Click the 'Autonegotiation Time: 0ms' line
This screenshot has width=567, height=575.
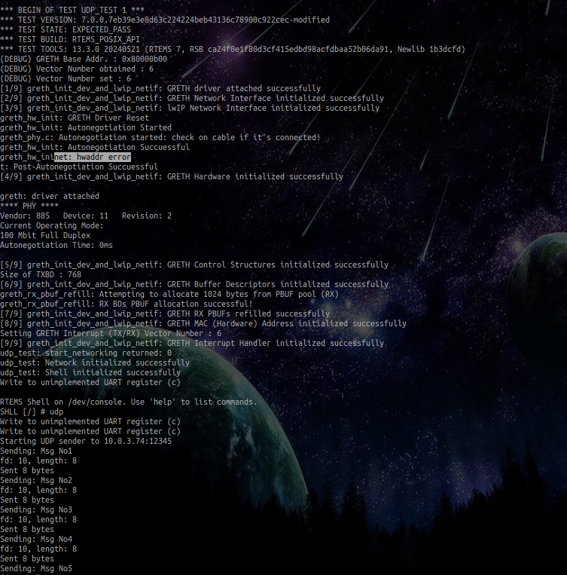click(56, 246)
